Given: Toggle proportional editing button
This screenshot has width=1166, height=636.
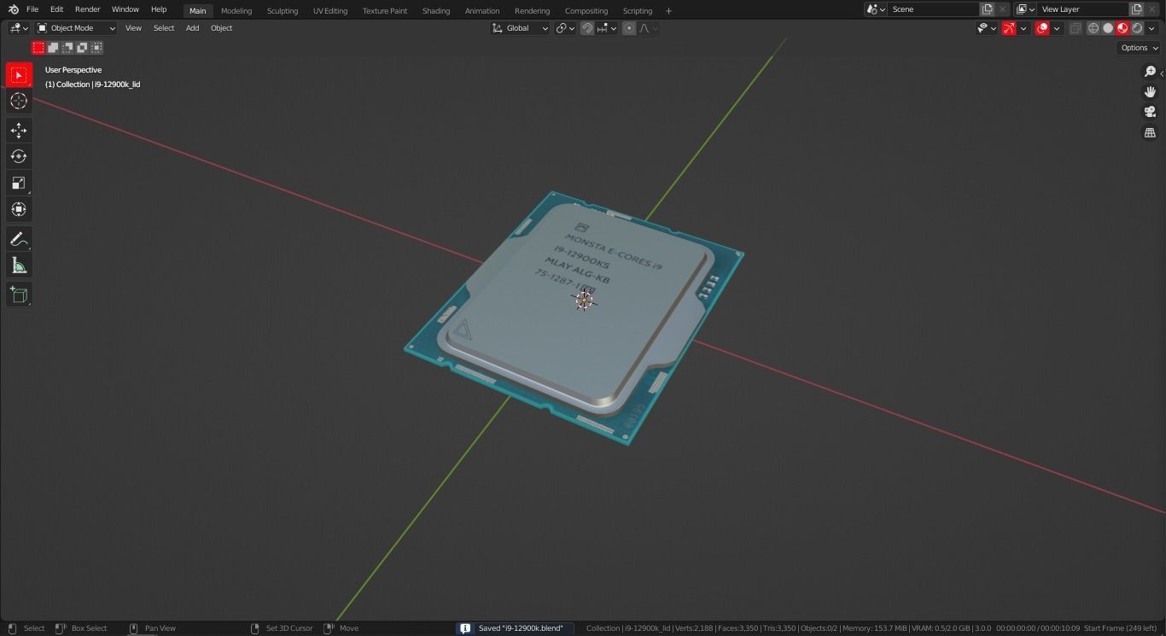Looking at the screenshot, I should (x=629, y=28).
